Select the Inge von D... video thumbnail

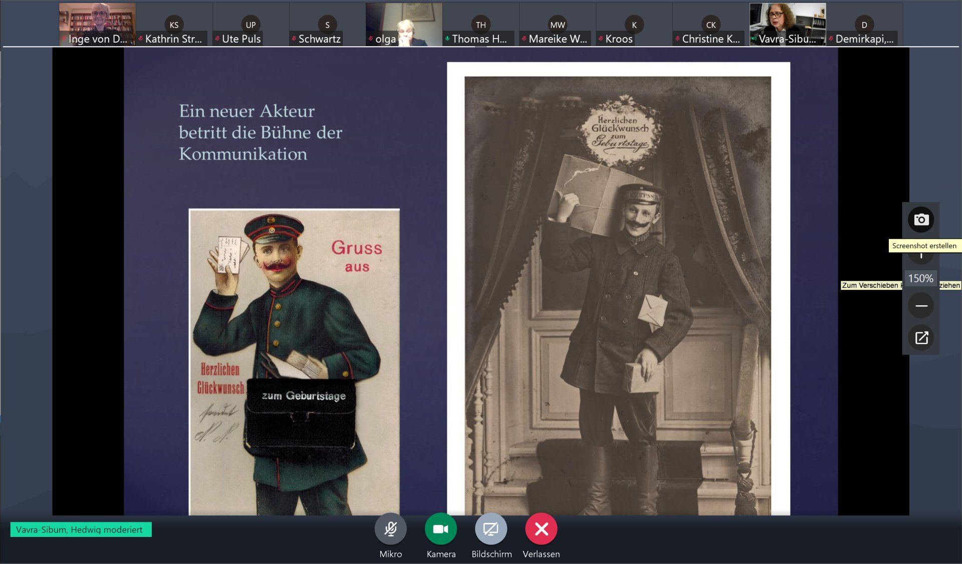[97, 24]
